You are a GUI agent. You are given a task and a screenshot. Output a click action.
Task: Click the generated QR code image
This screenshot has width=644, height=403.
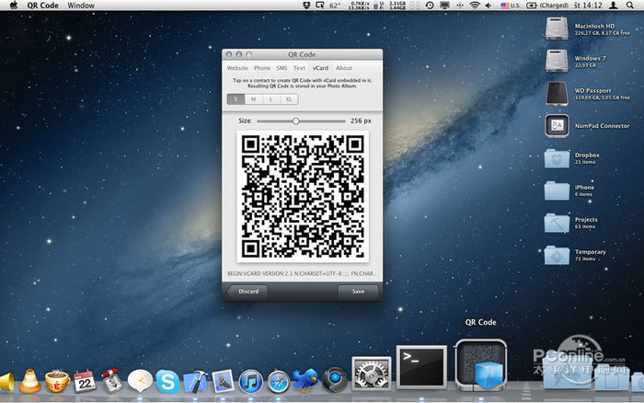[x=303, y=196]
